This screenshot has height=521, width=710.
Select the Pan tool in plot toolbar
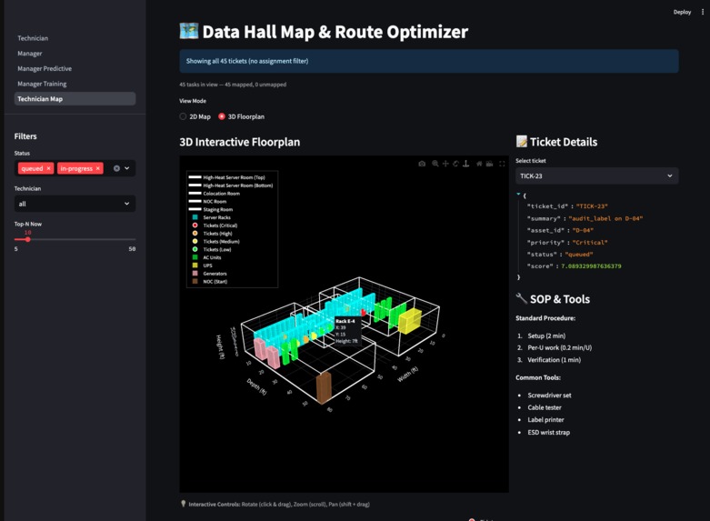(x=445, y=164)
